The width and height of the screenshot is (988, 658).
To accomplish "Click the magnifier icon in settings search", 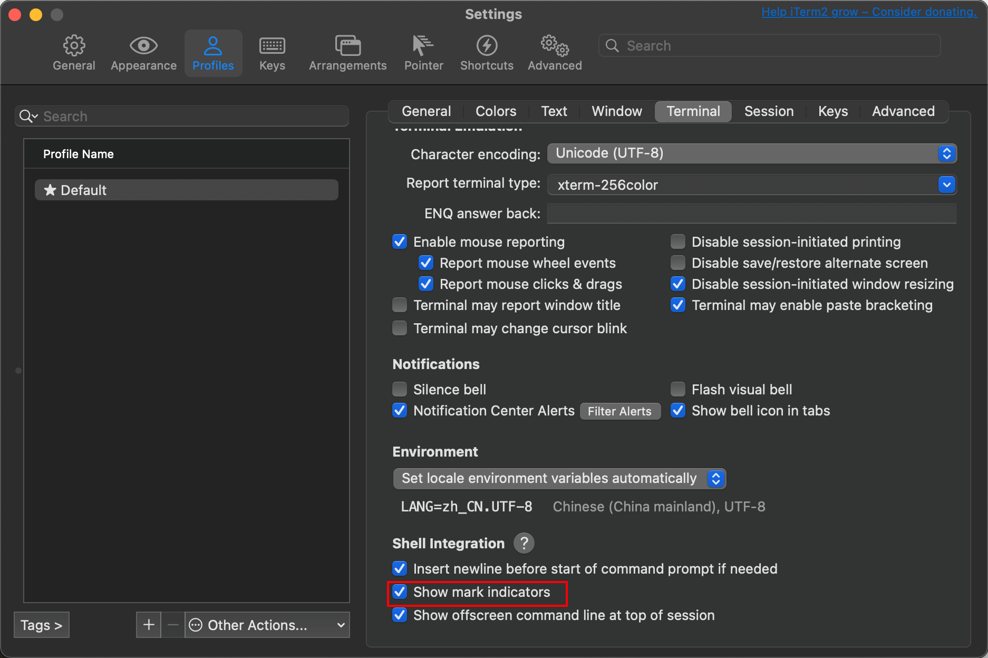I will [612, 46].
